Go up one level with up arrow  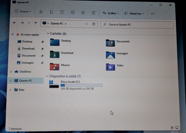[36, 23]
